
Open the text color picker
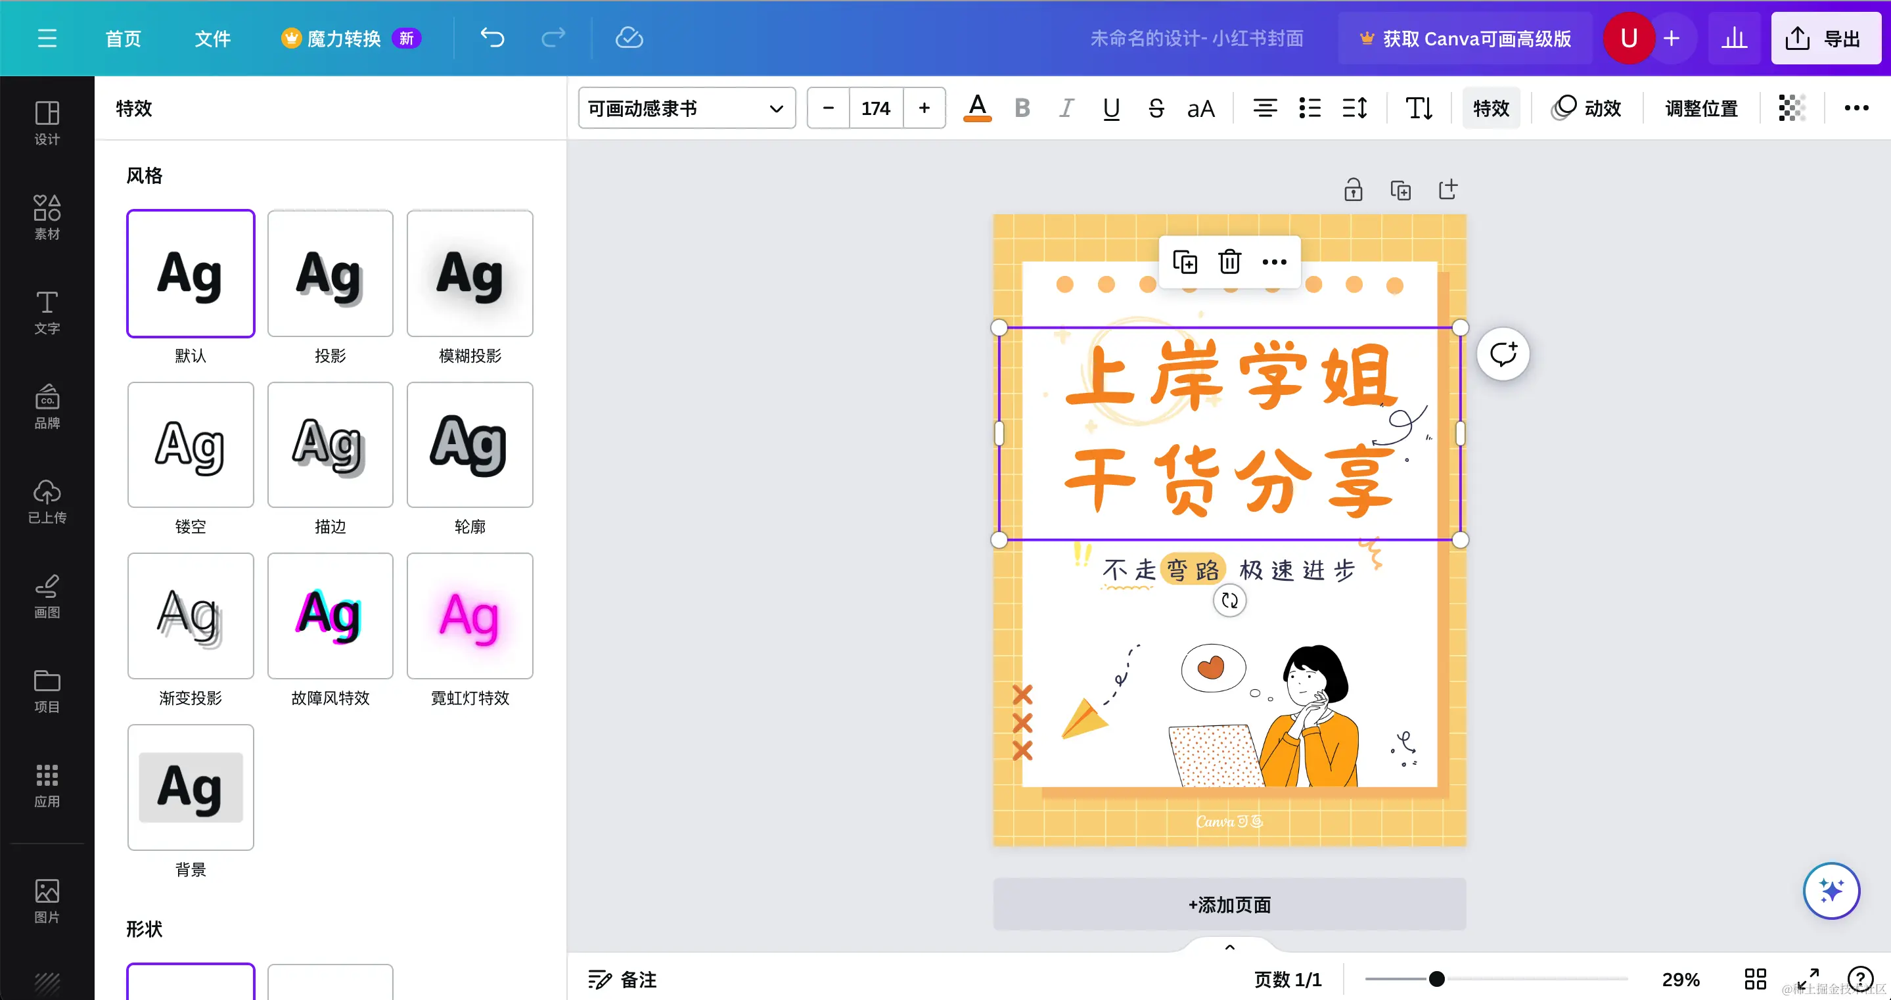pyautogui.click(x=977, y=108)
